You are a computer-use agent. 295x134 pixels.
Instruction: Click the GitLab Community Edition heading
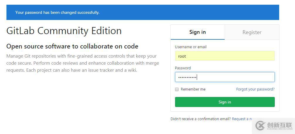(x=64, y=31)
